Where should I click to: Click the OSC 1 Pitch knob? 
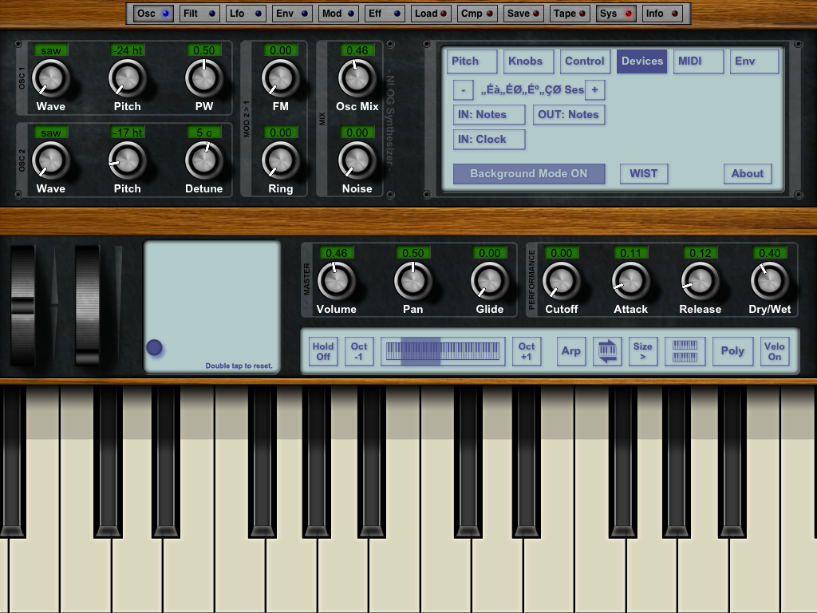(127, 77)
